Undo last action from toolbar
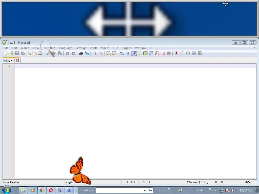The height and width of the screenshot is (194, 259). click(x=67, y=53)
